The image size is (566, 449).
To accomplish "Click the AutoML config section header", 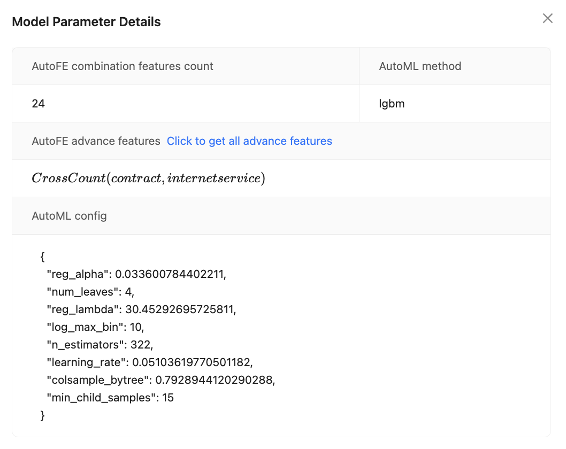I will pyautogui.click(x=69, y=216).
